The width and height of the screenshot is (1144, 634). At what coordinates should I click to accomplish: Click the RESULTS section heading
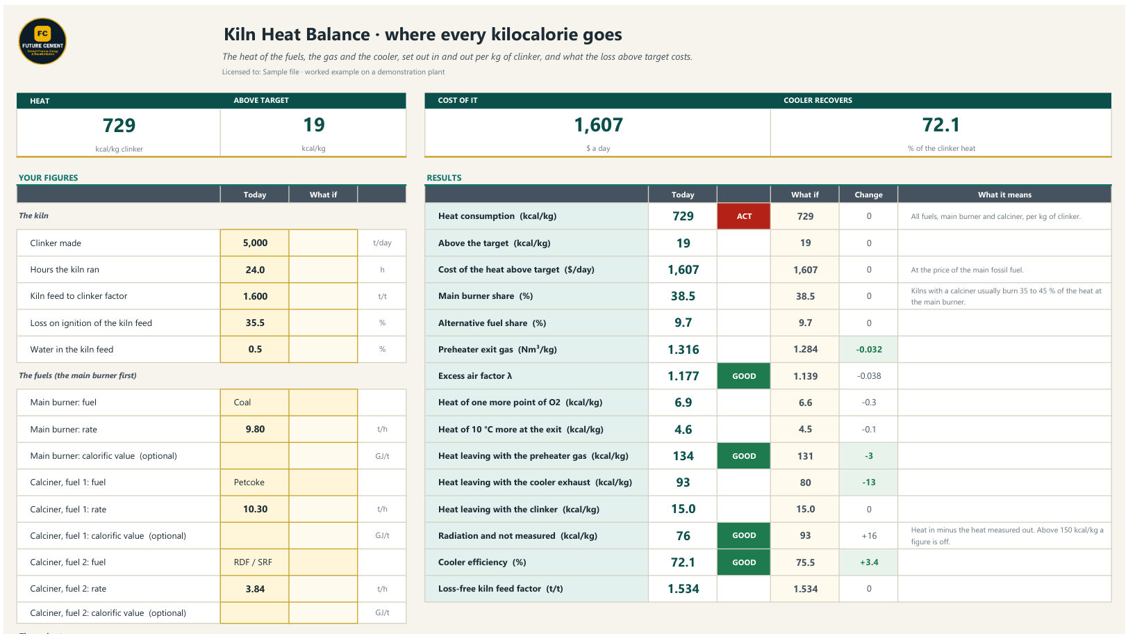[444, 178]
